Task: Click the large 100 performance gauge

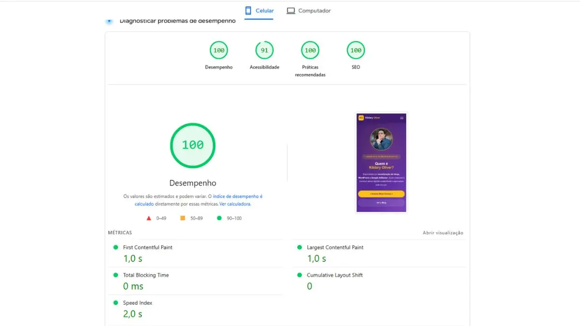Action: click(x=192, y=145)
